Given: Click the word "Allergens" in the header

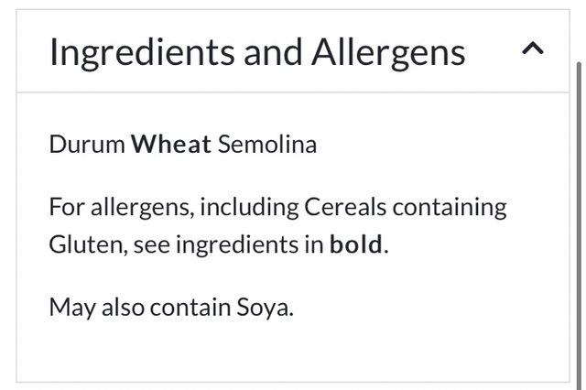Looking at the screenshot, I should (x=385, y=52).
